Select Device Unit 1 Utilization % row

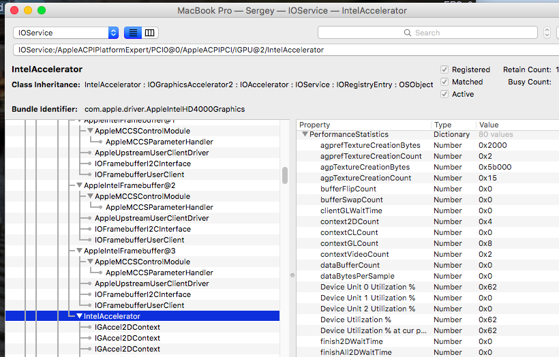click(428, 298)
